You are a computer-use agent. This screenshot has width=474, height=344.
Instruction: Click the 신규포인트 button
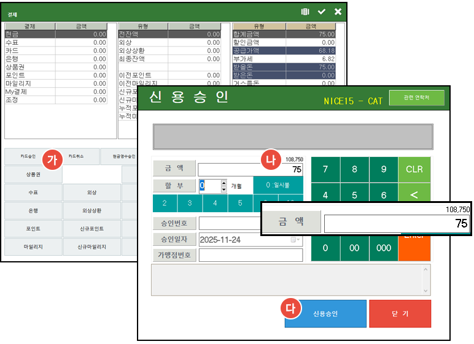92,229
